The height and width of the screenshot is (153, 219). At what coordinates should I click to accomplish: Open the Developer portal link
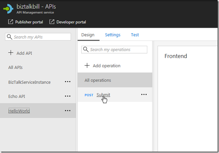(71, 22)
